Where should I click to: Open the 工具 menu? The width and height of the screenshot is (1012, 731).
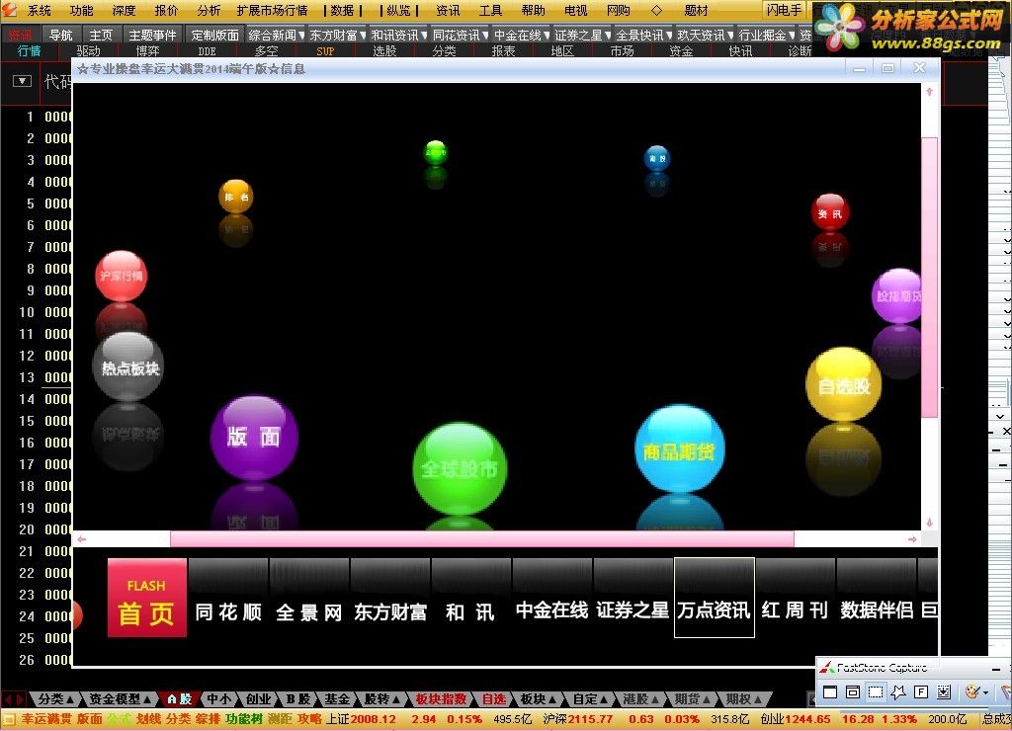tap(490, 10)
